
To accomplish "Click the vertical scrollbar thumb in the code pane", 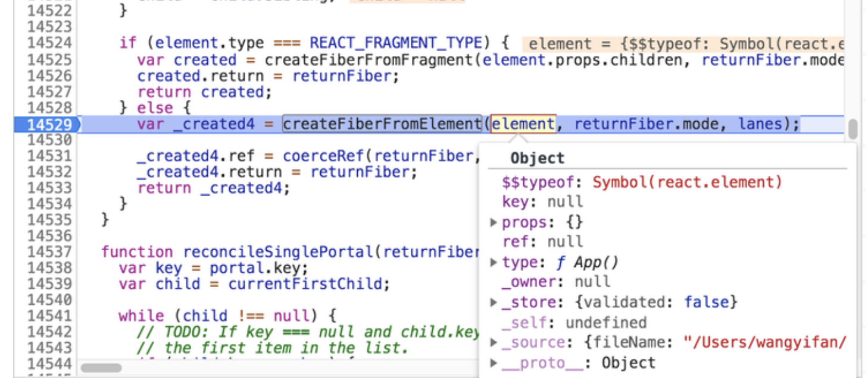I will [853, 128].
